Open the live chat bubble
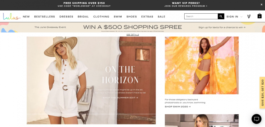The image size is (265, 127). (256, 119)
